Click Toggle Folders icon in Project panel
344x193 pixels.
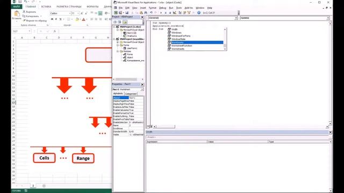pos(125,22)
